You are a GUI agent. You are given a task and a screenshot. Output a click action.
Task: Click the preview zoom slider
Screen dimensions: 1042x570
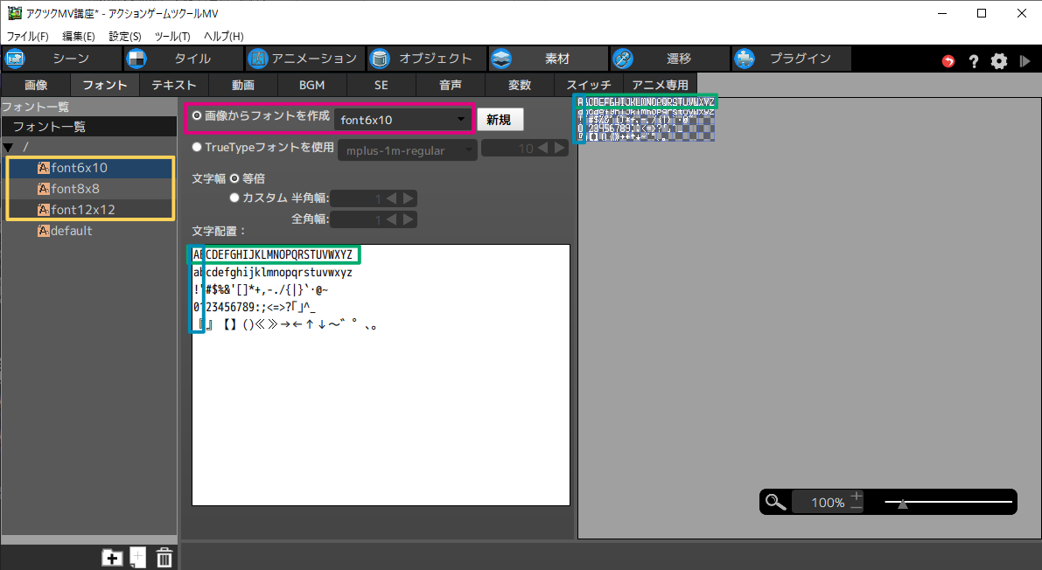pos(948,502)
